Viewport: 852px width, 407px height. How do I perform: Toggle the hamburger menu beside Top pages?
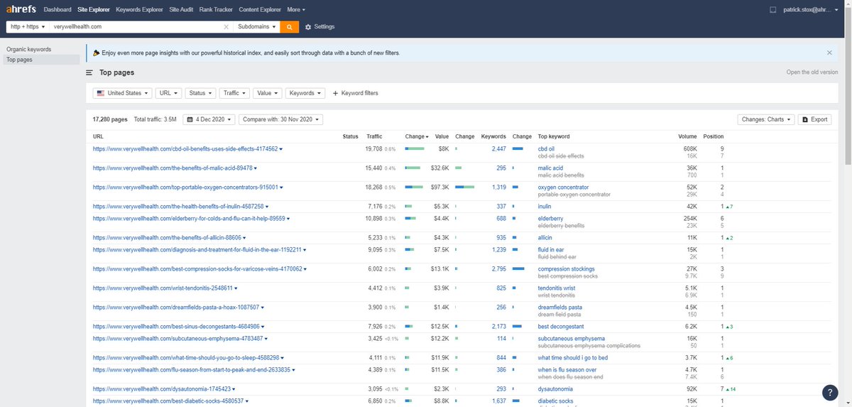(89, 72)
